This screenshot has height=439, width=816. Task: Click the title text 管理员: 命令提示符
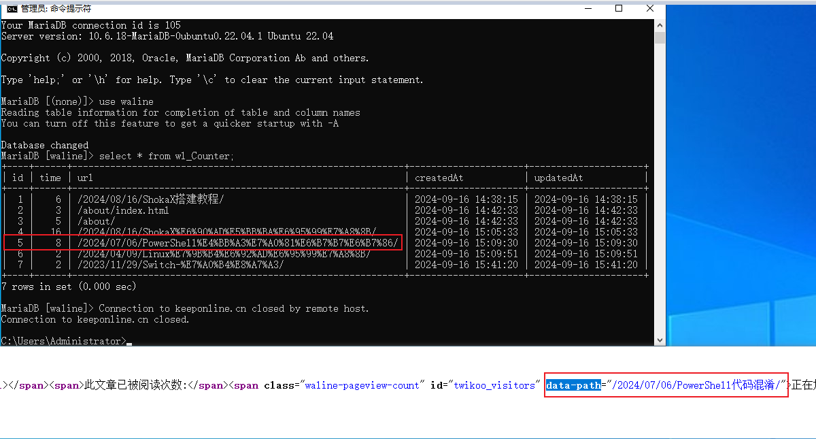tap(56, 9)
